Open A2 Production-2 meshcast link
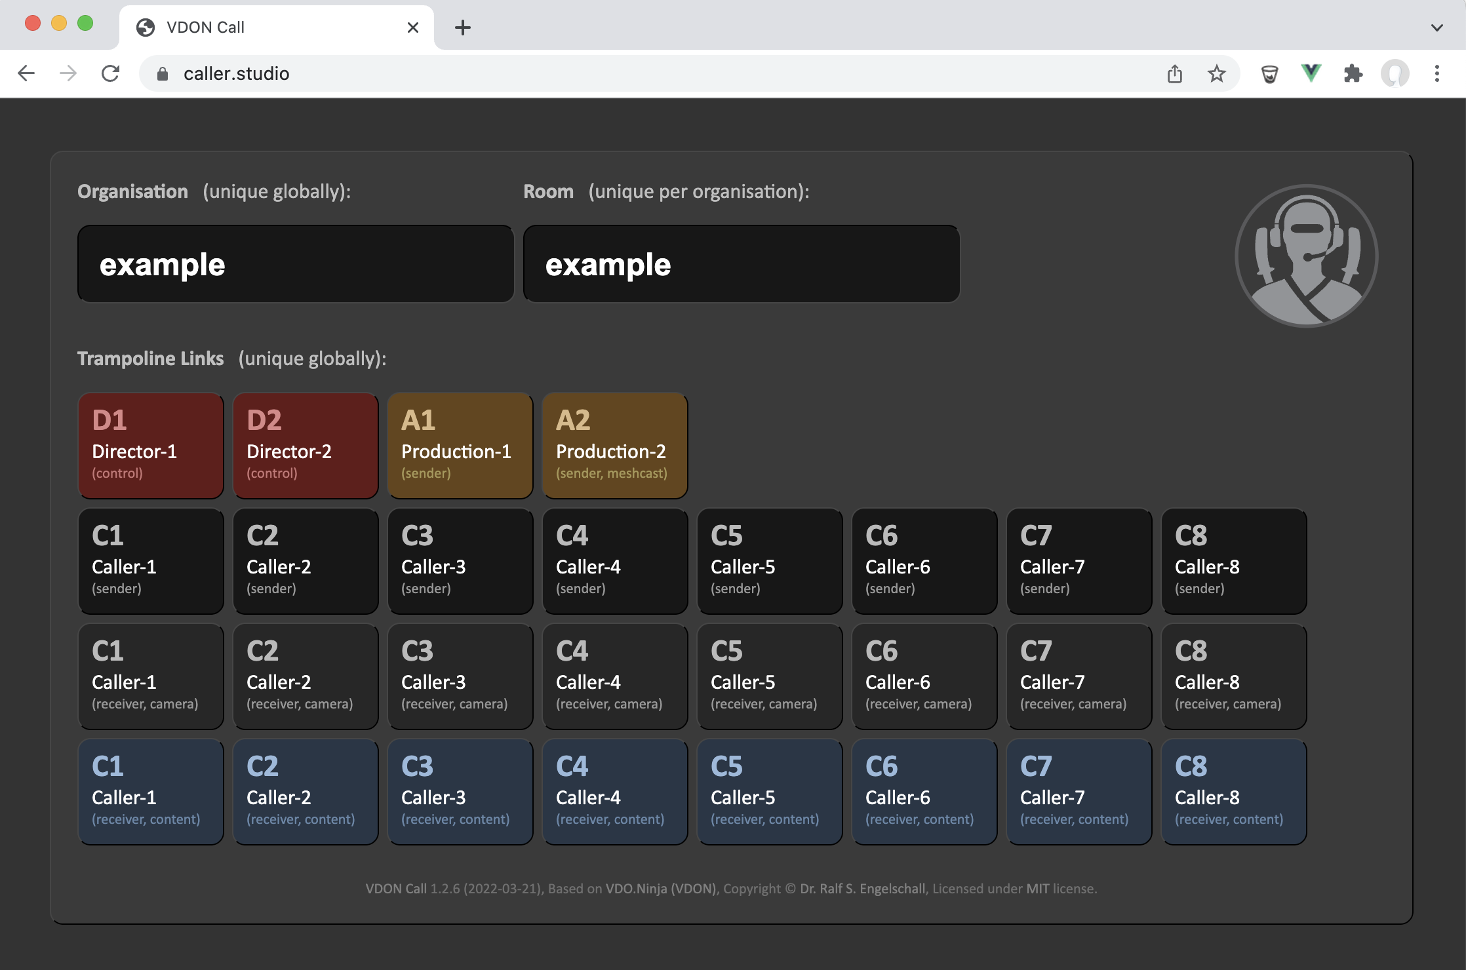The width and height of the screenshot is (1466, 970). pyautogui.click(x=615, y=446)
